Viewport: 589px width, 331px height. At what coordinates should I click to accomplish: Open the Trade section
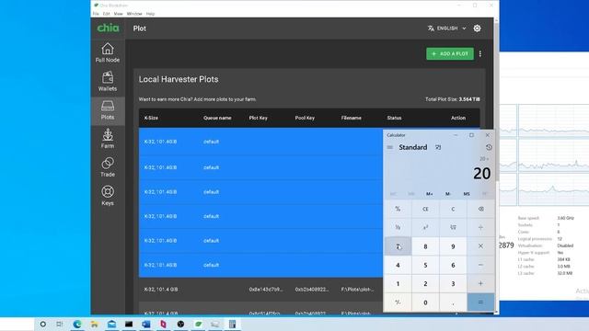[x=108, y=167]
